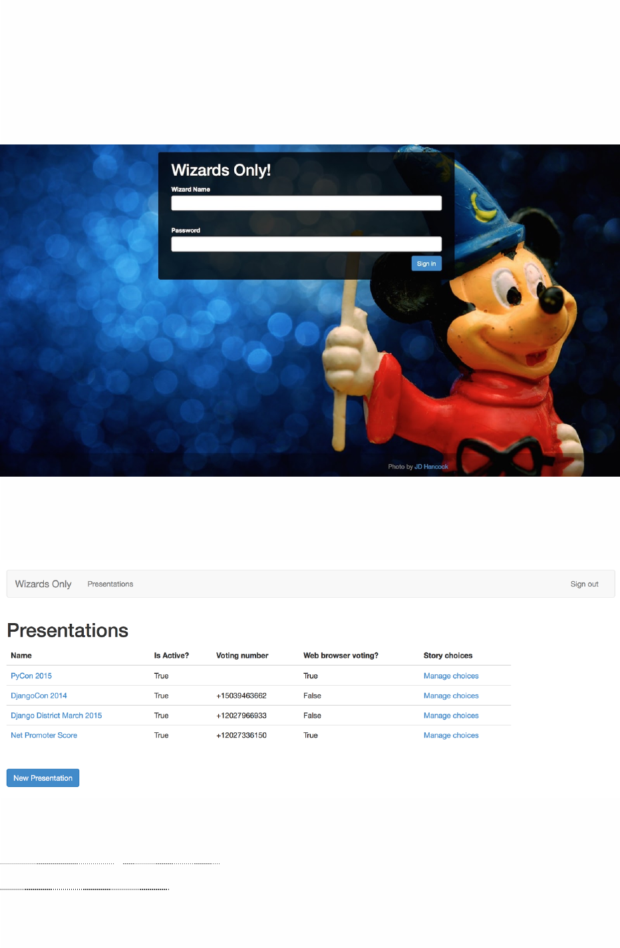
Task: Manage choices for PyCon 2015
Action: [451, 676]
